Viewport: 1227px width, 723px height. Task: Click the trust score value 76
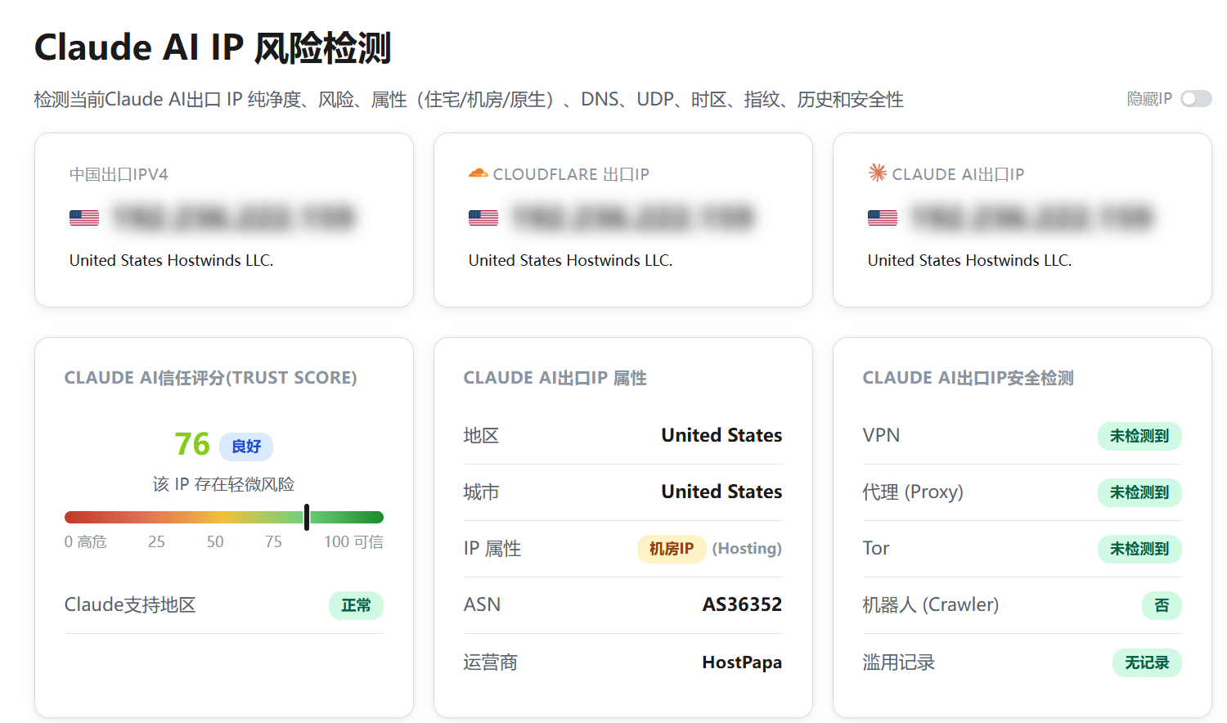tap(192, 444)
